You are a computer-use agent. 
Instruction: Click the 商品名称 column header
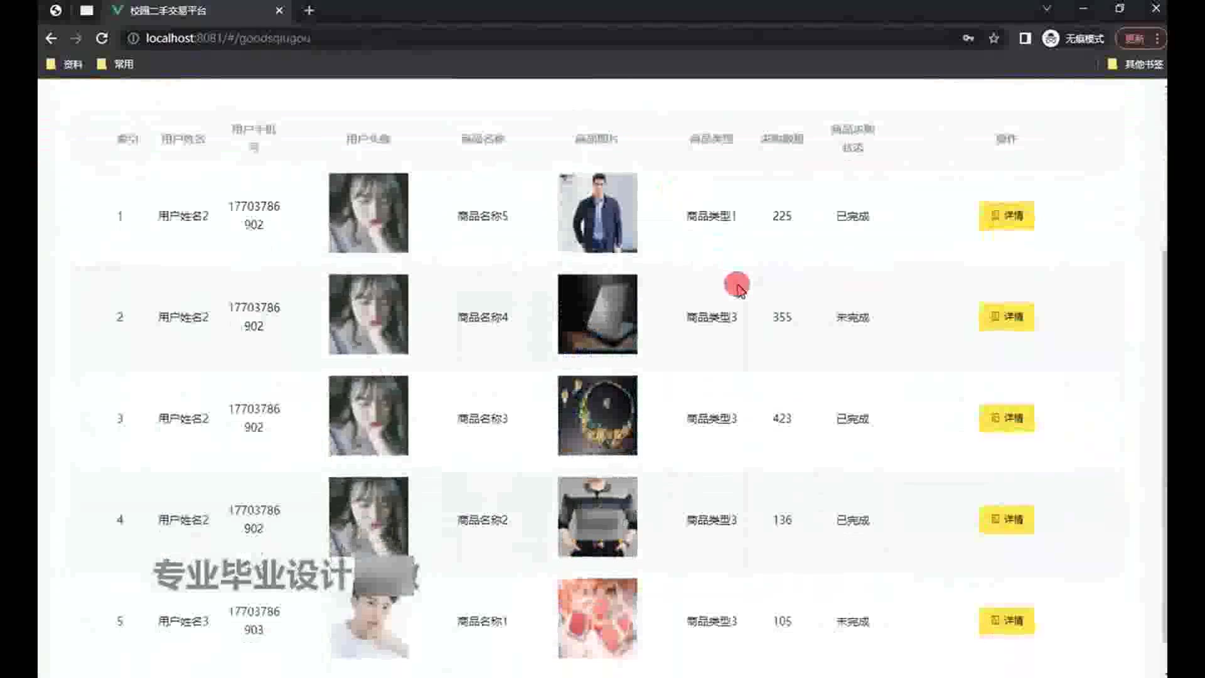483,139
